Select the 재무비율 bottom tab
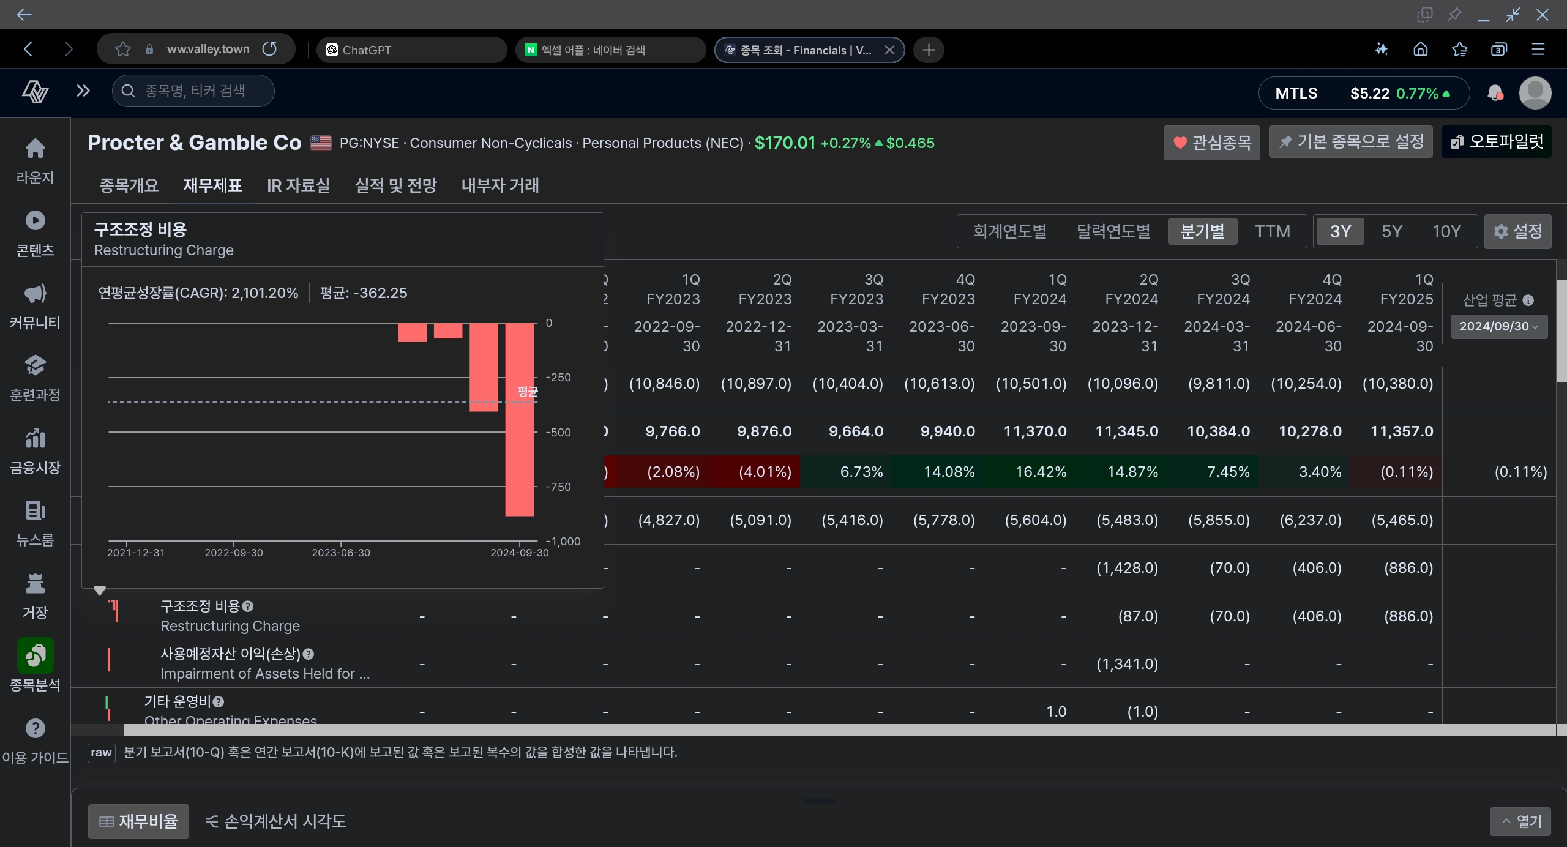This screenshot has width=1567, height=847. click(138, 821)
